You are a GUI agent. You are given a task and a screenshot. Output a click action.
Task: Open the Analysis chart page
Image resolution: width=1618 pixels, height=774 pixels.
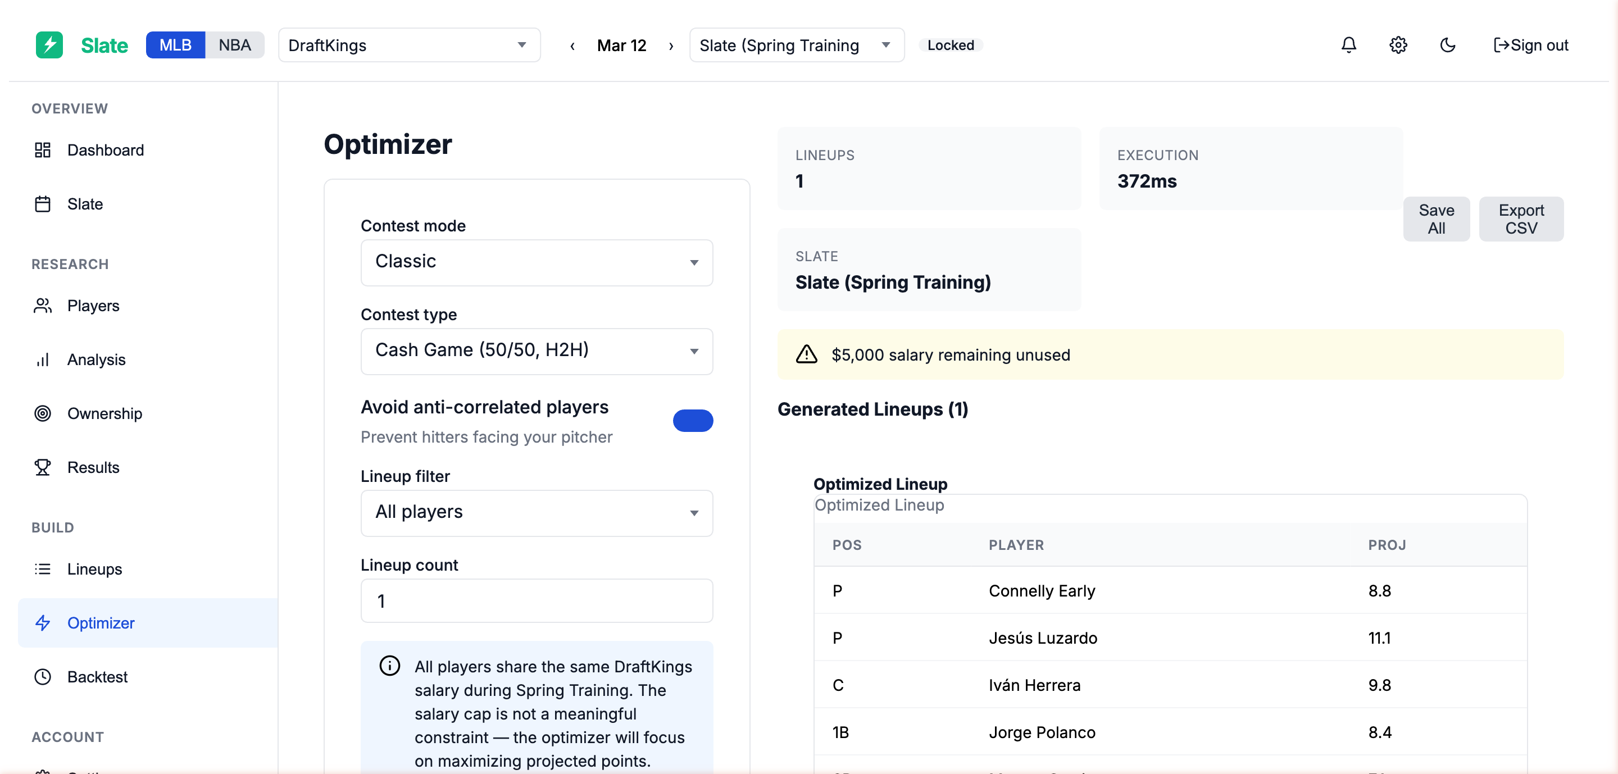coord(97,359)
